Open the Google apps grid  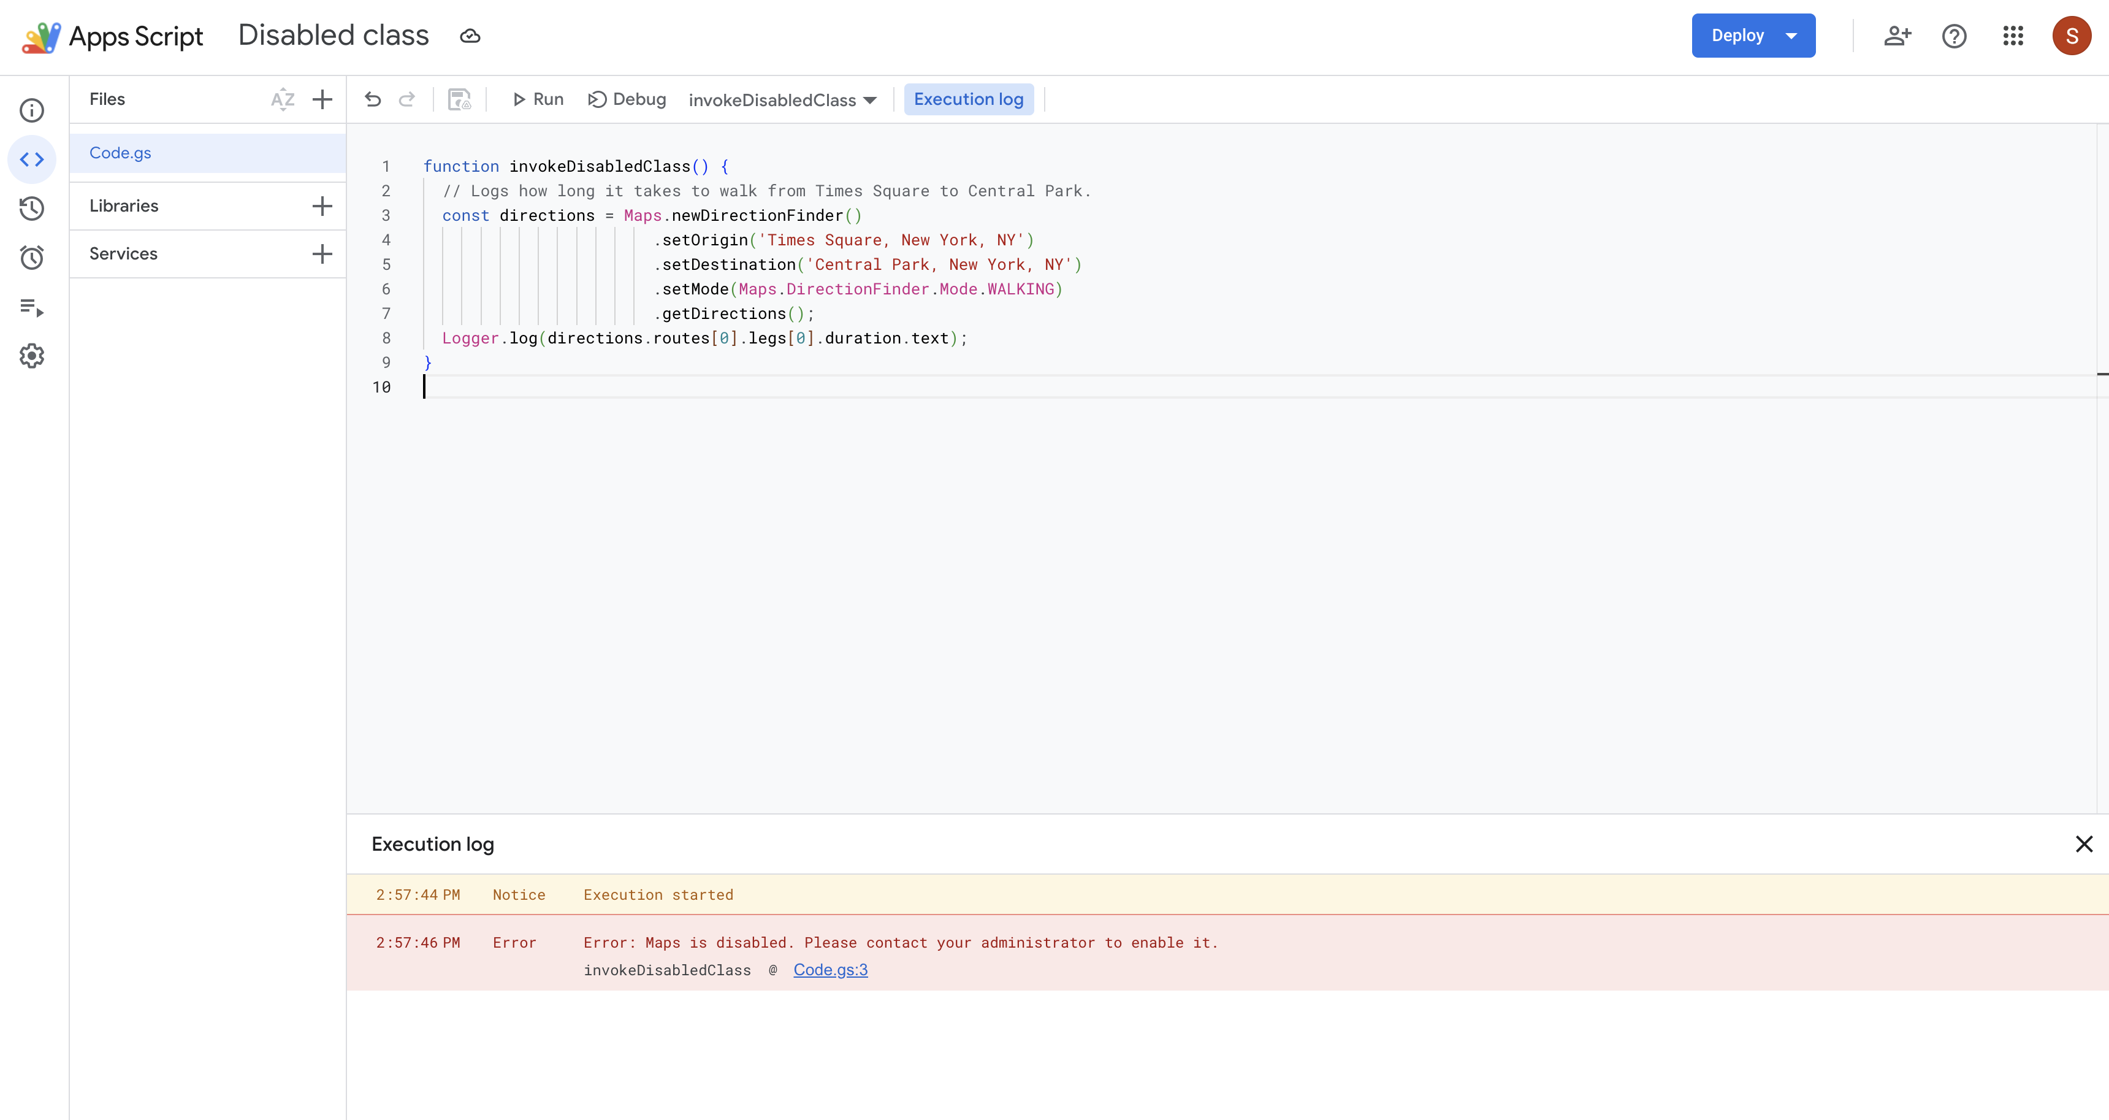pos(2012,36)
